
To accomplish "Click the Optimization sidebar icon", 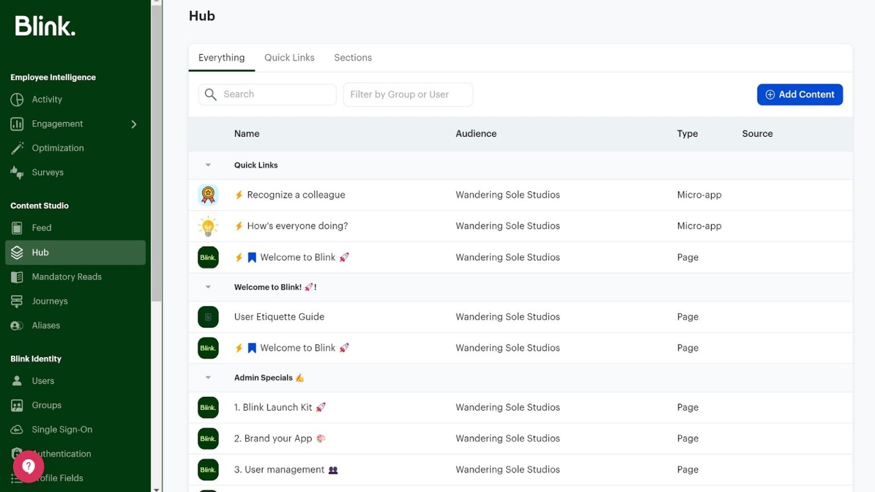I will 18,147.
